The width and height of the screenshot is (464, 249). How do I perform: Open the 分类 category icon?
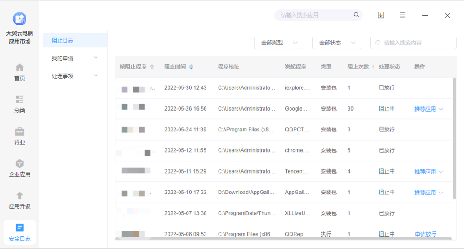pyautogui.click(x=19, y=100)
